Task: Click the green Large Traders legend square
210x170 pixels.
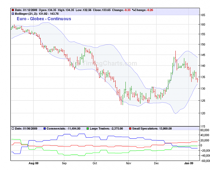Action: (88, 129)
